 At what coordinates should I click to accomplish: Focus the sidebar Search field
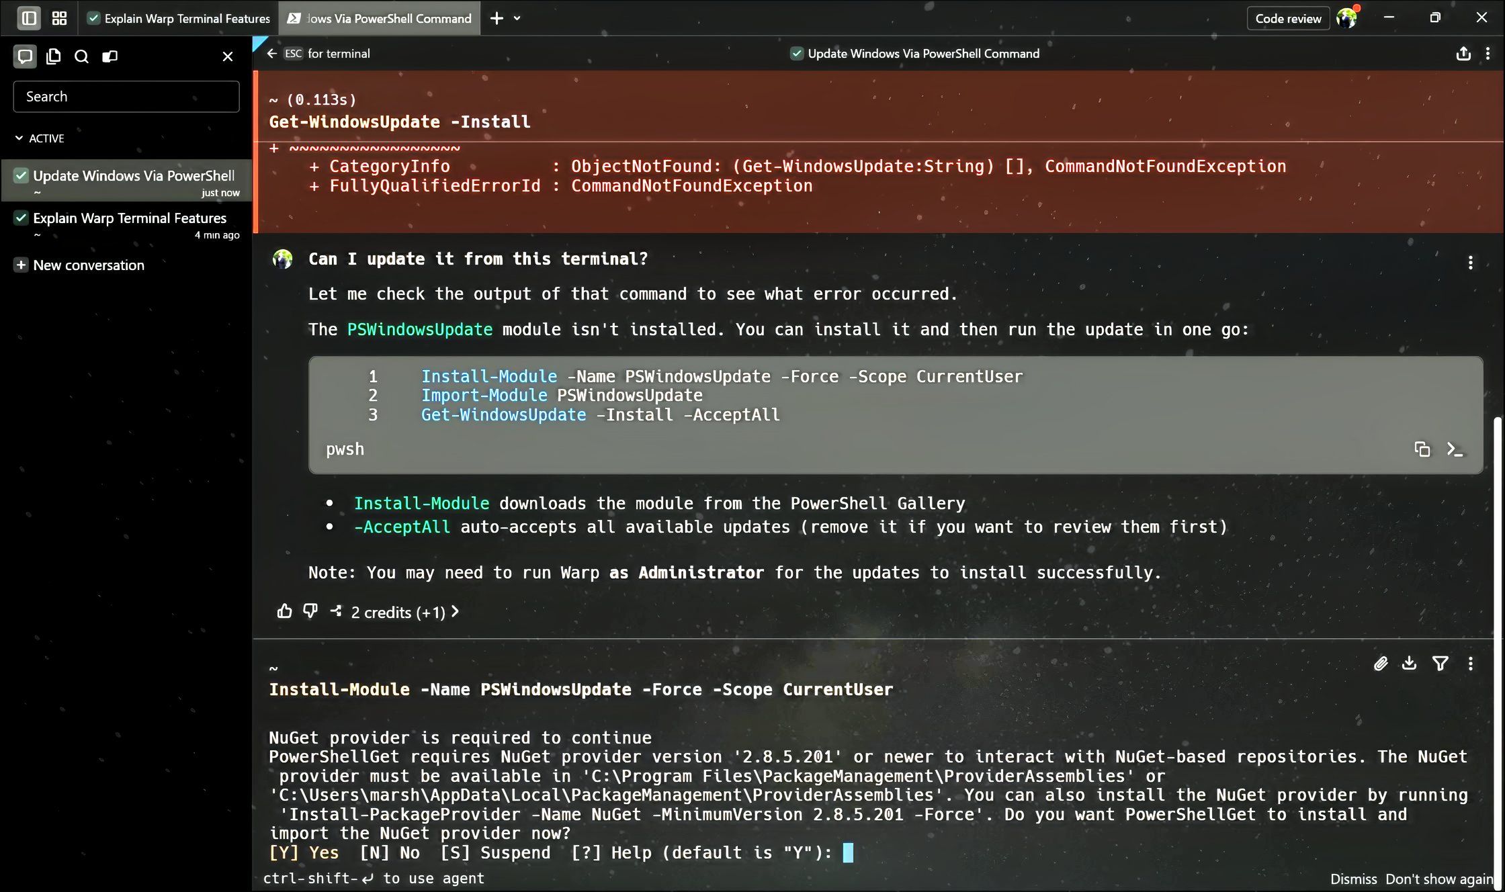point(126,97)
